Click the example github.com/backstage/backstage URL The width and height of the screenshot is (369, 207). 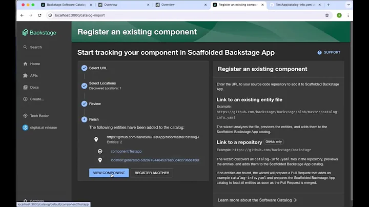tap(272, 150)
